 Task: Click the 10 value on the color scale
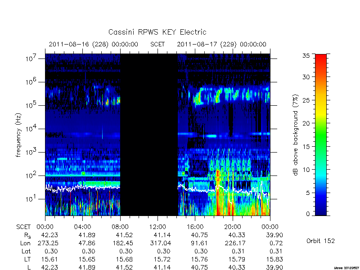point(306,170)
